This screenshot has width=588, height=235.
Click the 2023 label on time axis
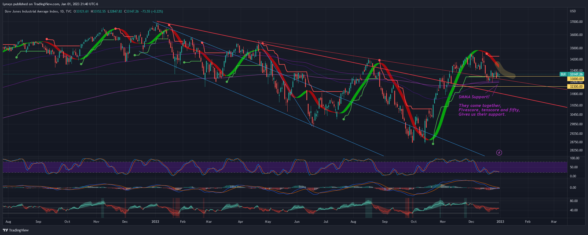pos(500,222)
